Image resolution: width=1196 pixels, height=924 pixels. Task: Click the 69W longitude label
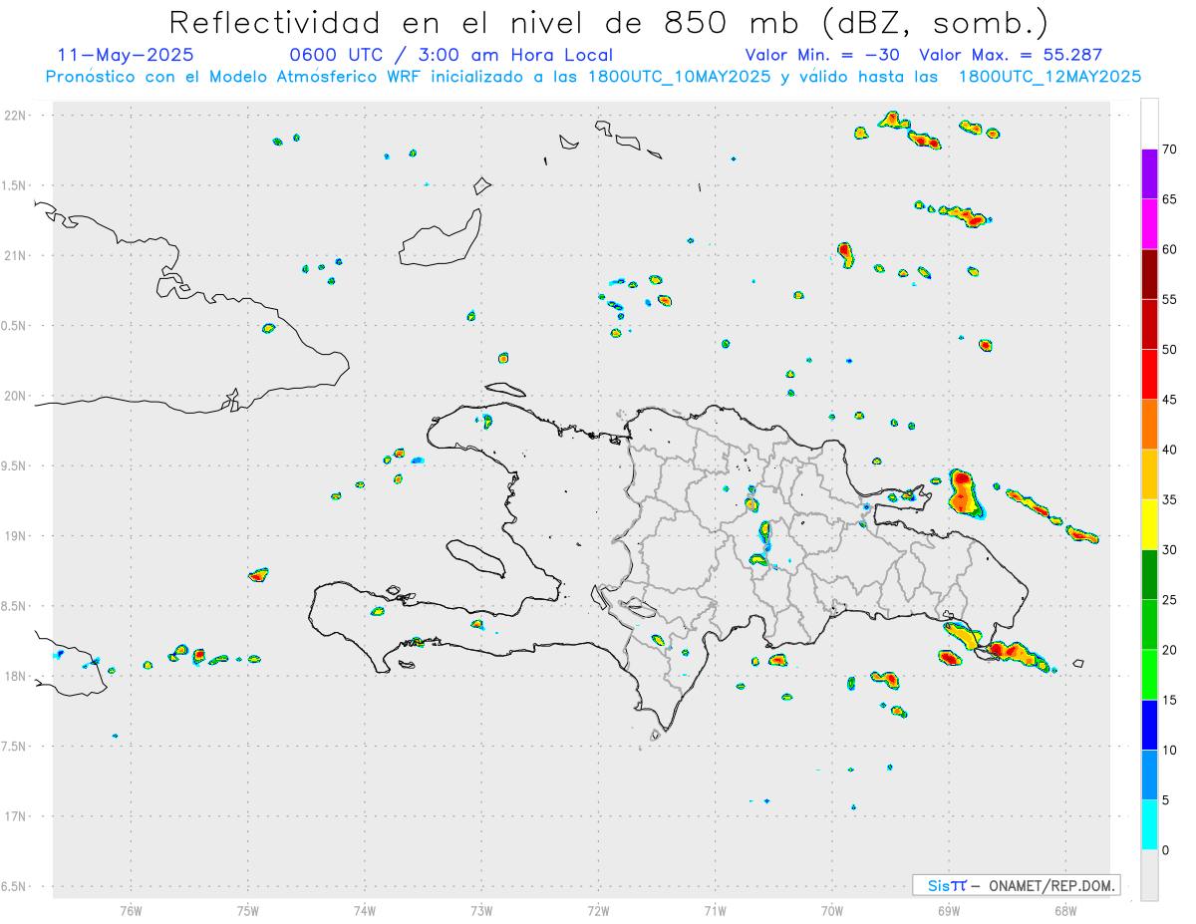[949, 910]
